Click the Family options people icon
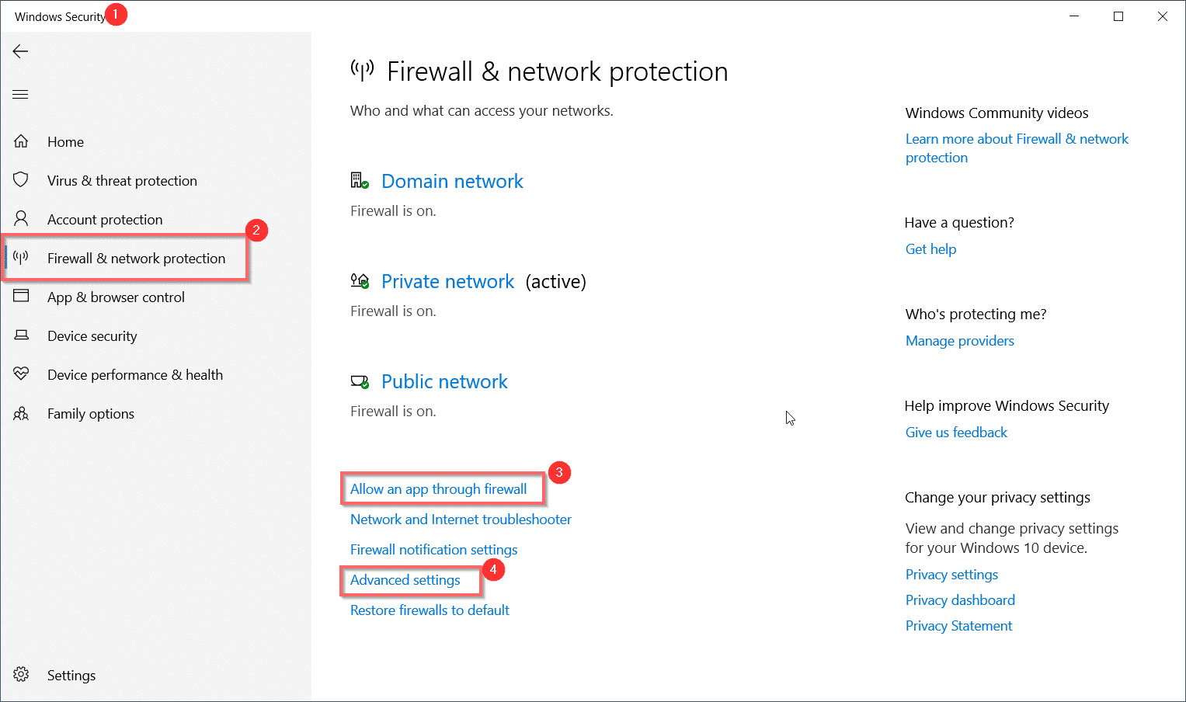Viewport: 1186px width, 702px height. pos(21,413)
